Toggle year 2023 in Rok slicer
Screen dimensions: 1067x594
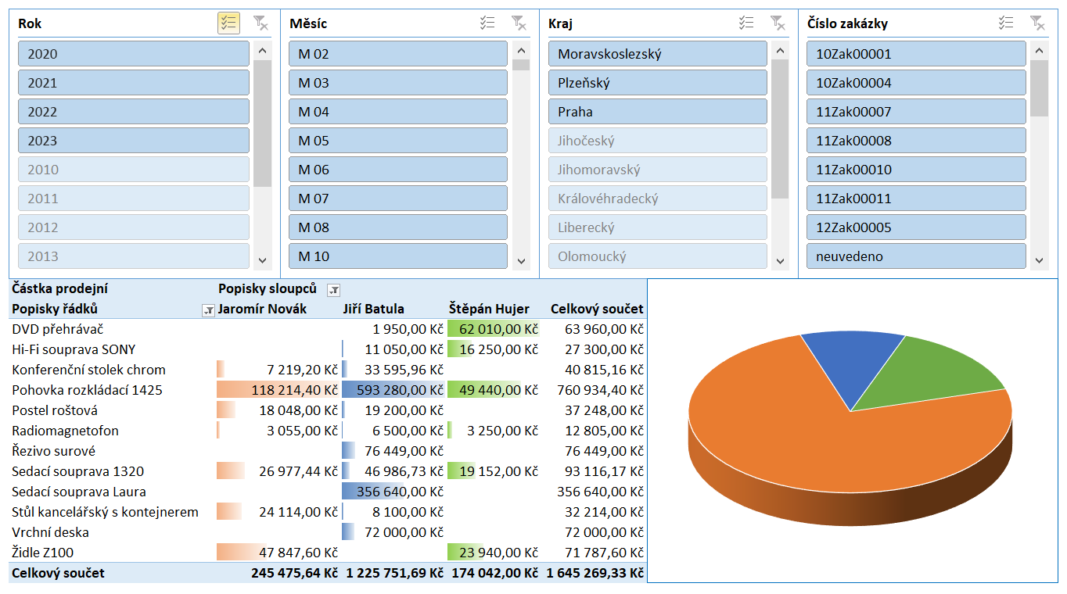(134, 141)
